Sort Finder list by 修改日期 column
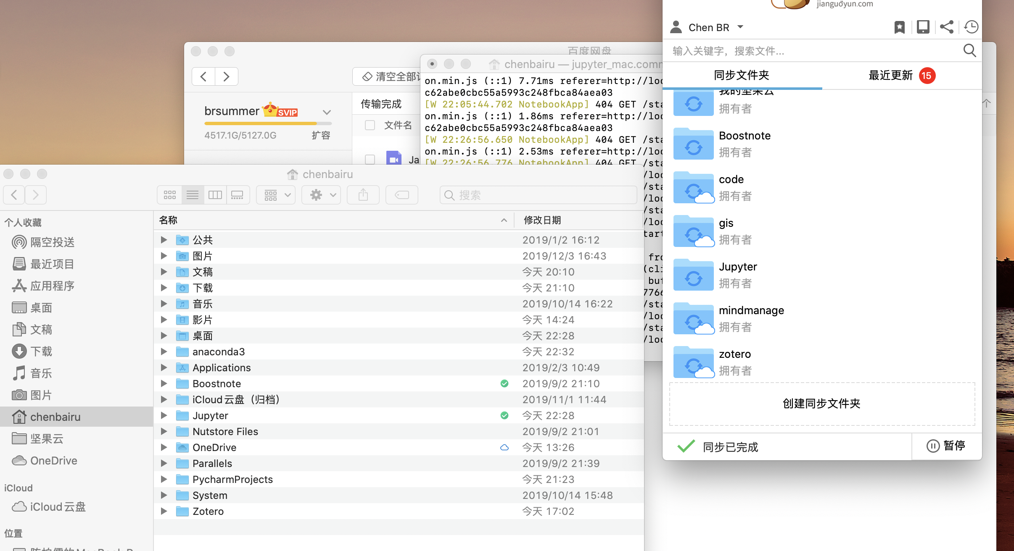The image size is (1014, 551). point(579,220)
